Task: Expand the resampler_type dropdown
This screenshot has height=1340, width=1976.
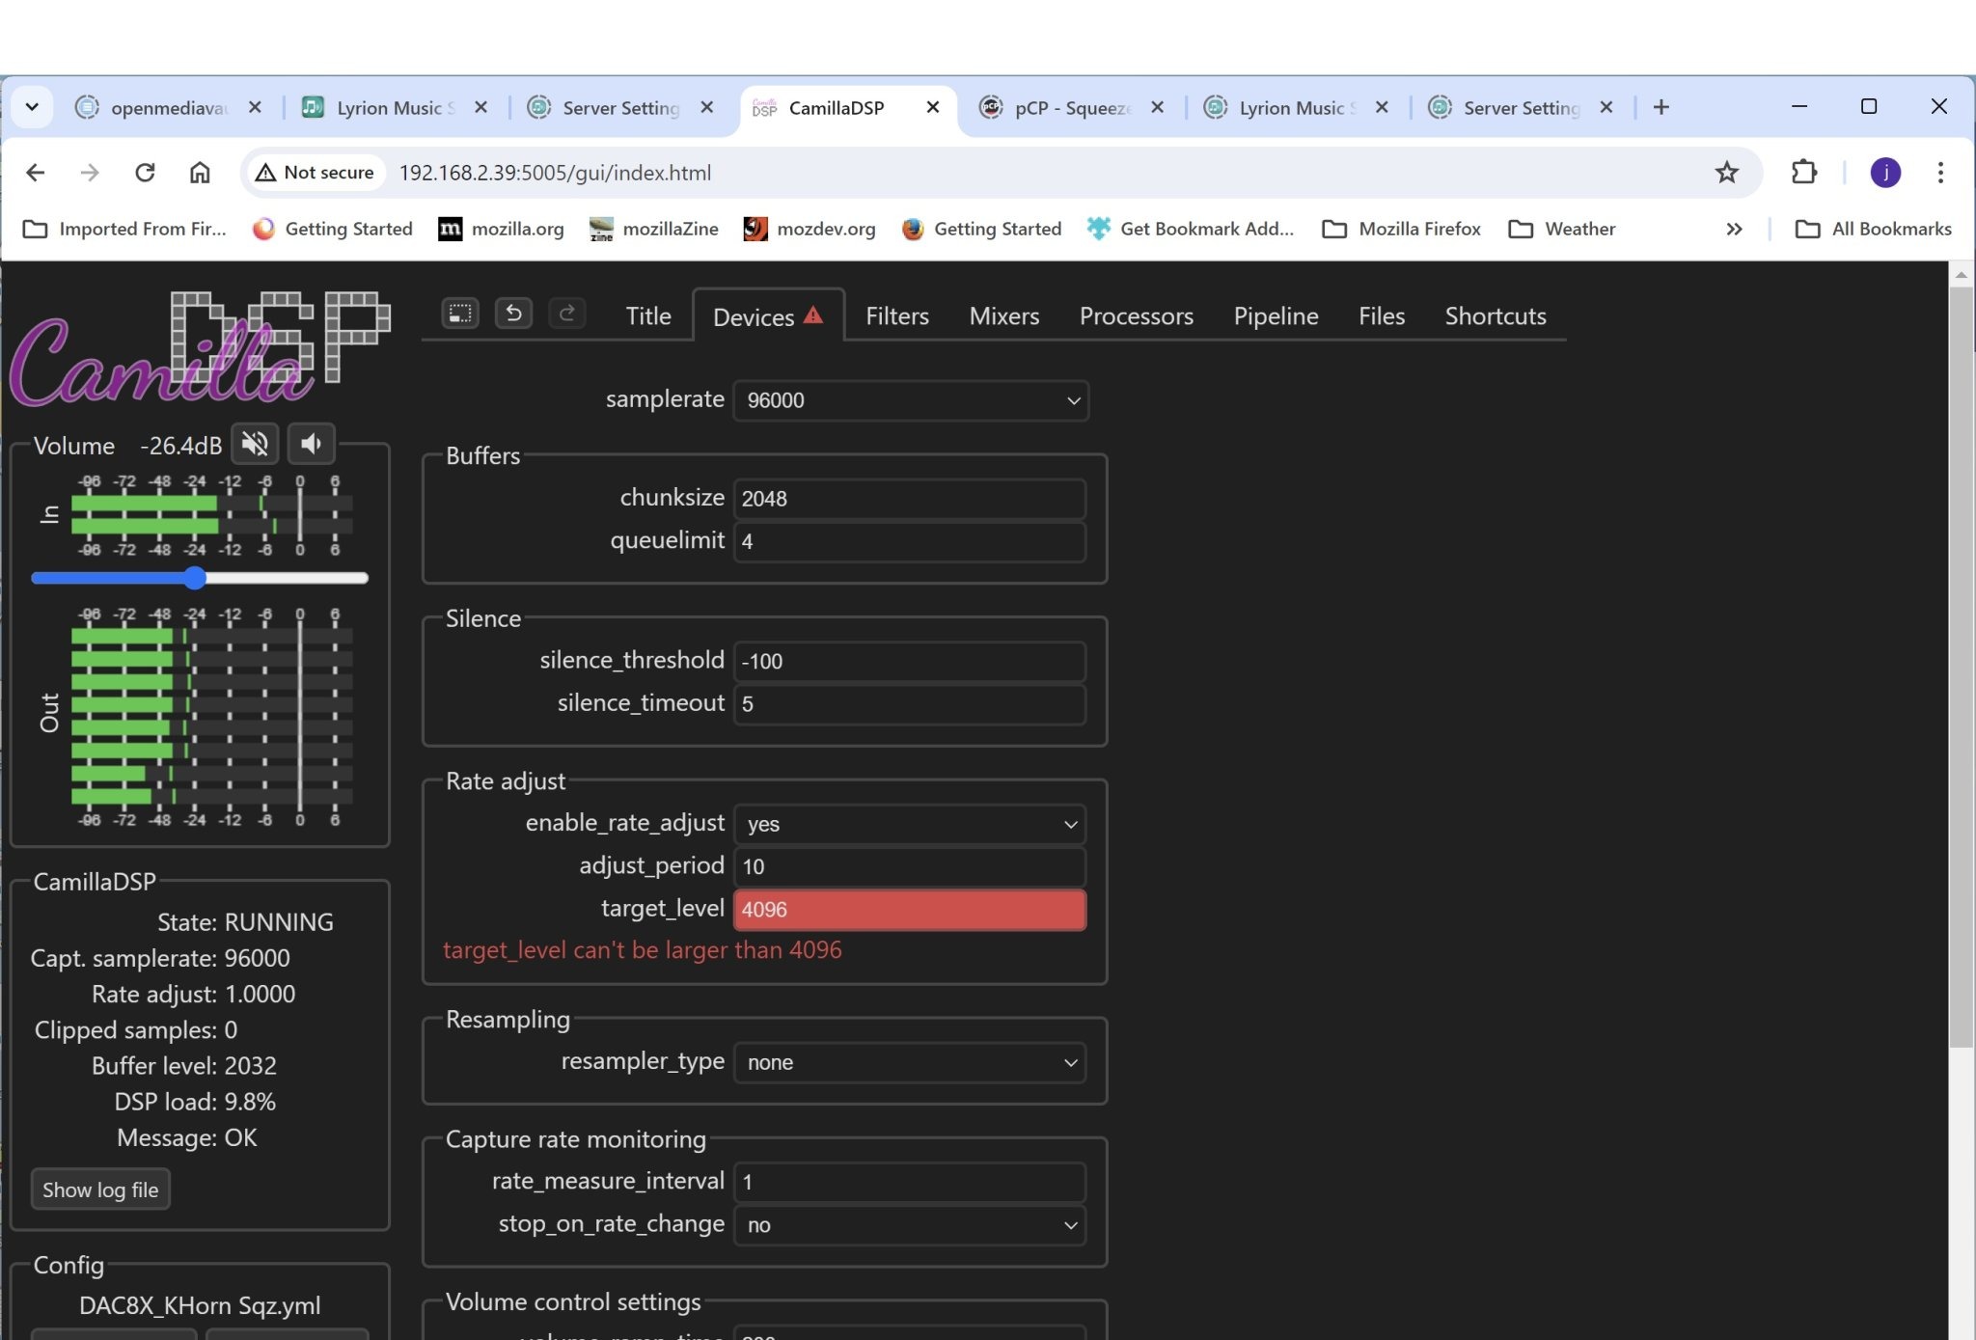Action: pyautogui.click(x=910, y=1062)
